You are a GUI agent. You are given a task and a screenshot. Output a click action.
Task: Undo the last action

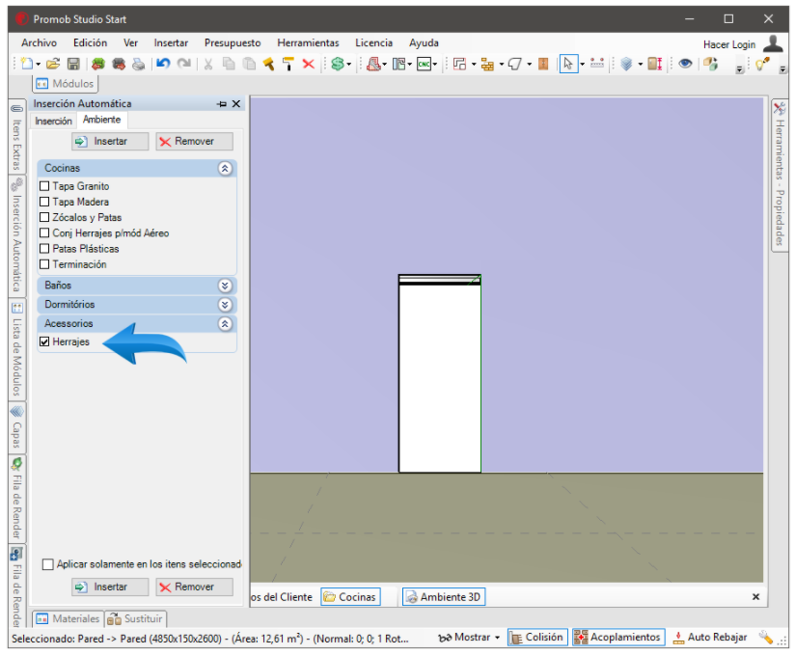[x=163, y=64]
